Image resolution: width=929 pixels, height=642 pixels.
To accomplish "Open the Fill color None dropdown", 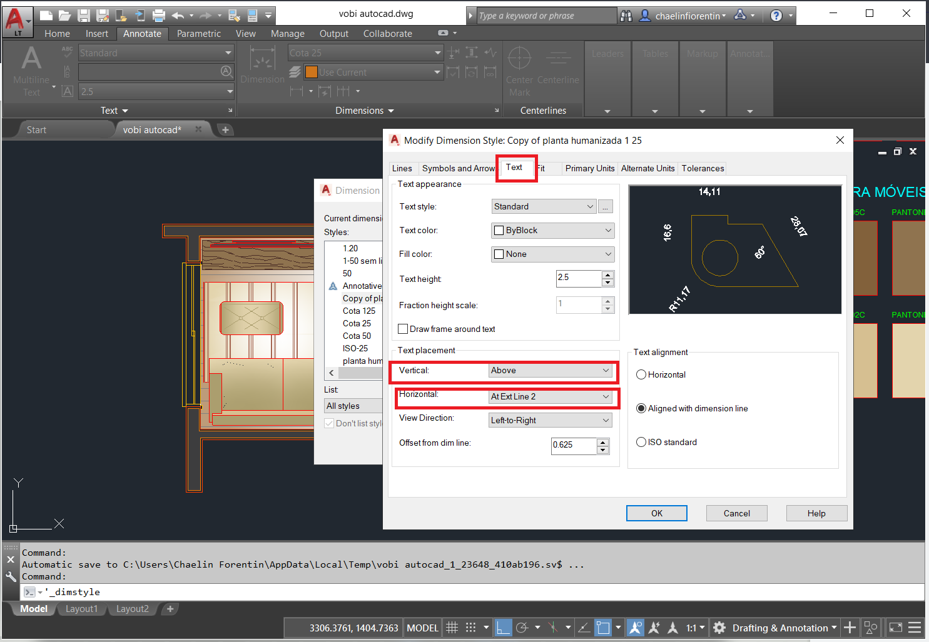I will pos(552,254).
